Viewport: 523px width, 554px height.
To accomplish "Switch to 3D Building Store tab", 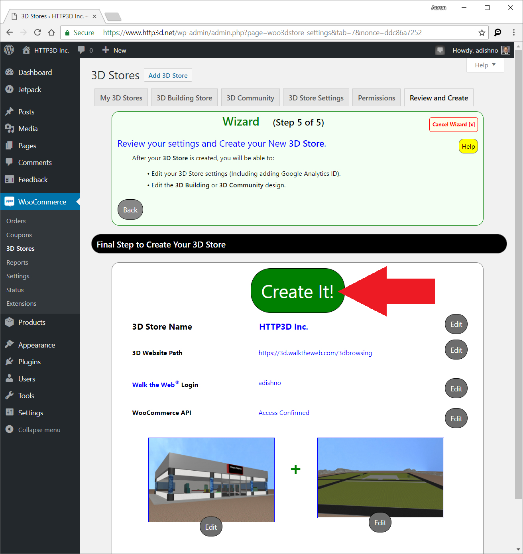I will pyautogui.click(x=184, y=98).
